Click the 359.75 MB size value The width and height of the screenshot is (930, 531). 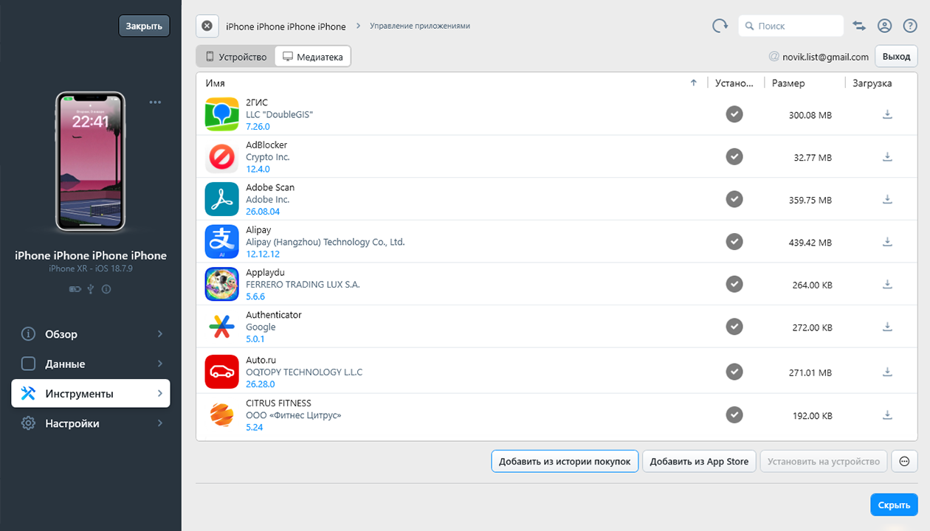810,200
